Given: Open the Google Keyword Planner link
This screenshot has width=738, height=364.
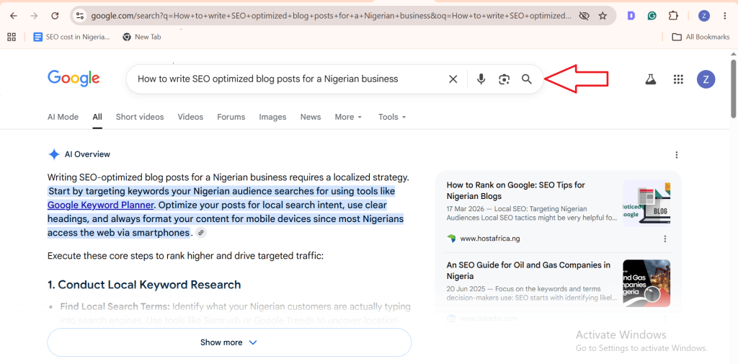Looking at the screenshot, I should (101, 205).
